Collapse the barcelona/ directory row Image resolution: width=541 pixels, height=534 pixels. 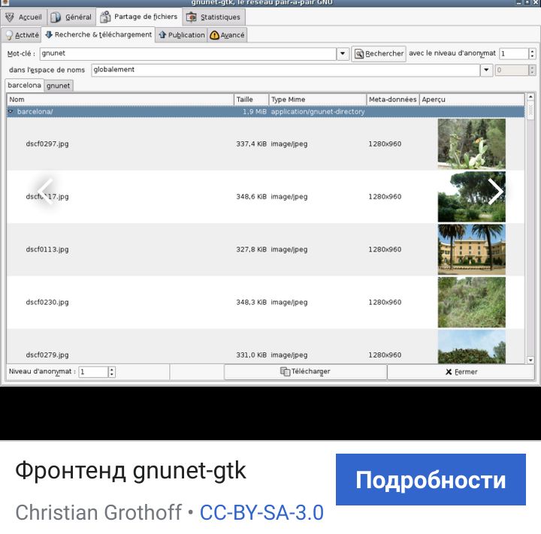point(11,111)
